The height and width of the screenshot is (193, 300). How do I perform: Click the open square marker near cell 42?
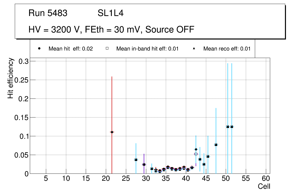(x=196, y=154)
